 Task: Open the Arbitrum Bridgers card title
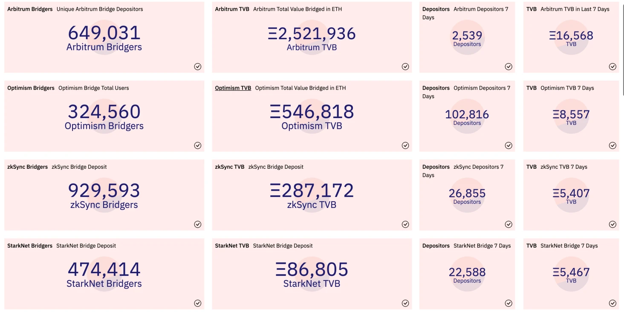(x=30, y=9)
